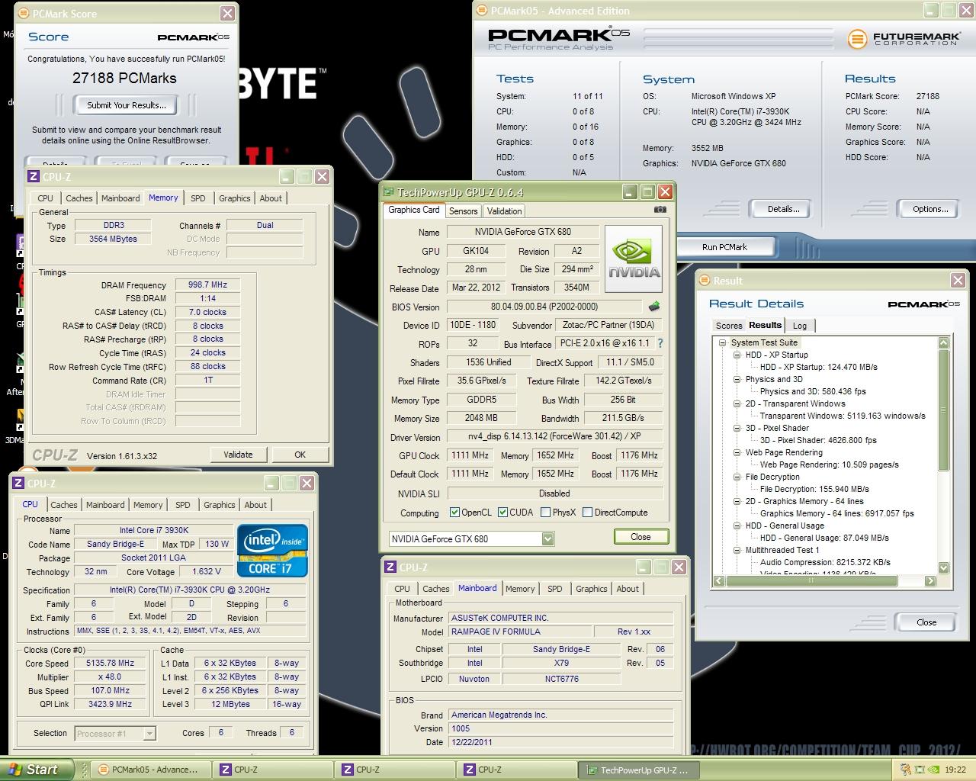Click Close in the Result Details window
Image resolution: width=976 pixels, height=781 pixels.
pos(926,622)
